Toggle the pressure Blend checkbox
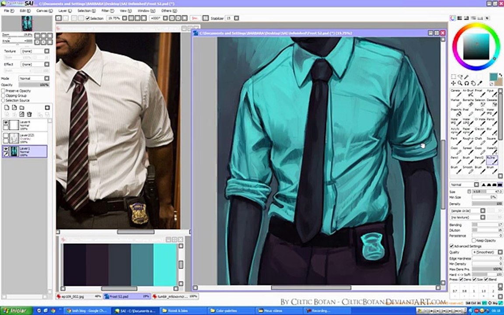The image size is (504, 315). point(486,280)
